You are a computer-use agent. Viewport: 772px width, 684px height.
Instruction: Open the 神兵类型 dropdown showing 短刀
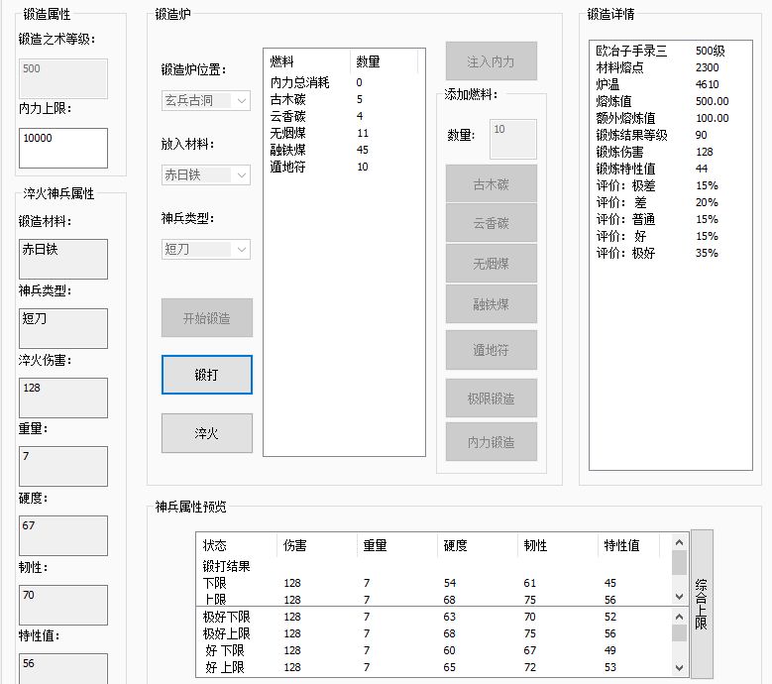tap(206, 249)
